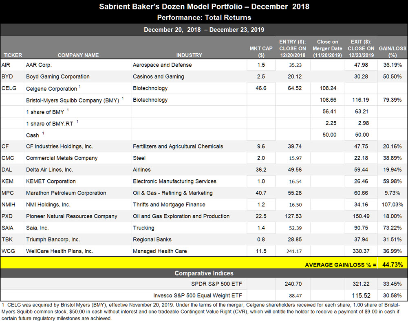Click the SAIA ticker cell

(x=7, y=228)
